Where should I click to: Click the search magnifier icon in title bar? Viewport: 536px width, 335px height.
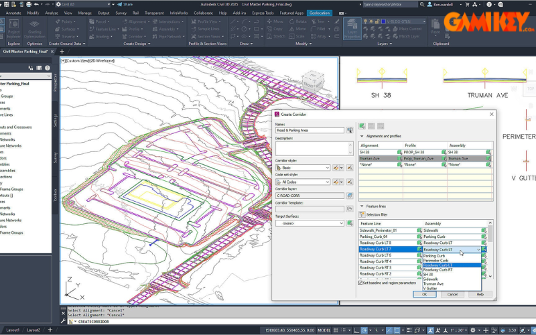pyautogui.click(x=422, y=5)
